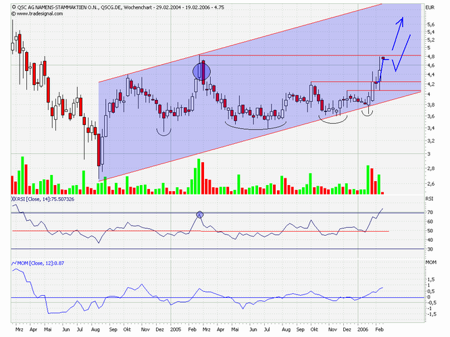Viewport: 450px width, 337px height.
Task: Click the RSI axis title on the right
Action: [430, 199]
